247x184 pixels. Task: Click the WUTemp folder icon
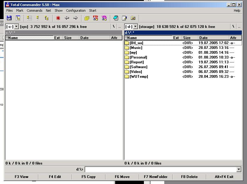tap(127, 77)
